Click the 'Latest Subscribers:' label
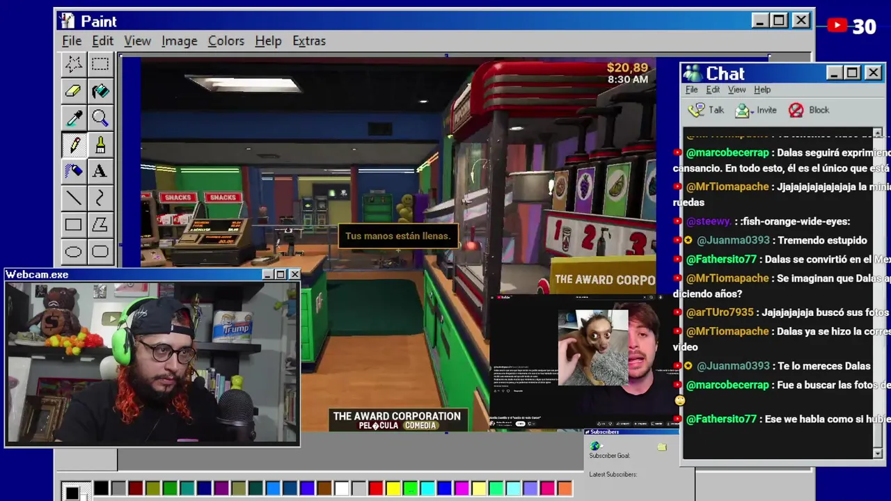The image size is (891, 501). [613, 475]
